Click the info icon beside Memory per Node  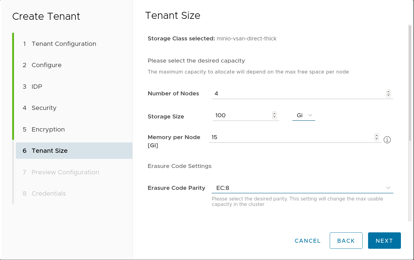[387, 140]
